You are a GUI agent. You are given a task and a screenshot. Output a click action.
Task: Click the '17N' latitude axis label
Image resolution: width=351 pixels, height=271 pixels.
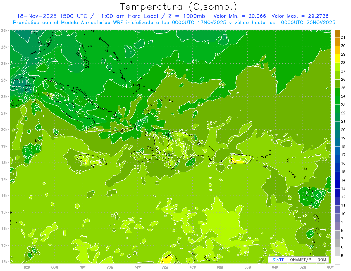(4, 179)
